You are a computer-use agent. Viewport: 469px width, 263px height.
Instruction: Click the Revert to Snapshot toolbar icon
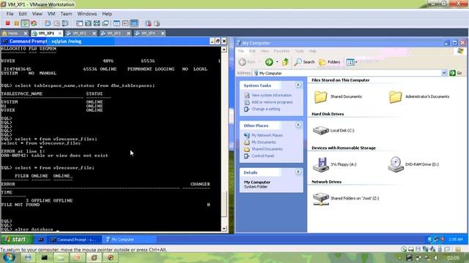click(x=56, y=23)
